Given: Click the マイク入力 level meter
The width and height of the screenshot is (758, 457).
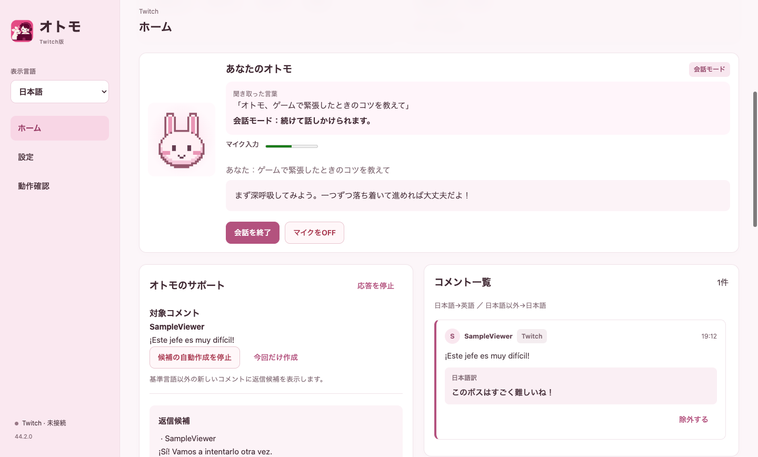Looking at the screenshot, I should point(292,146).
